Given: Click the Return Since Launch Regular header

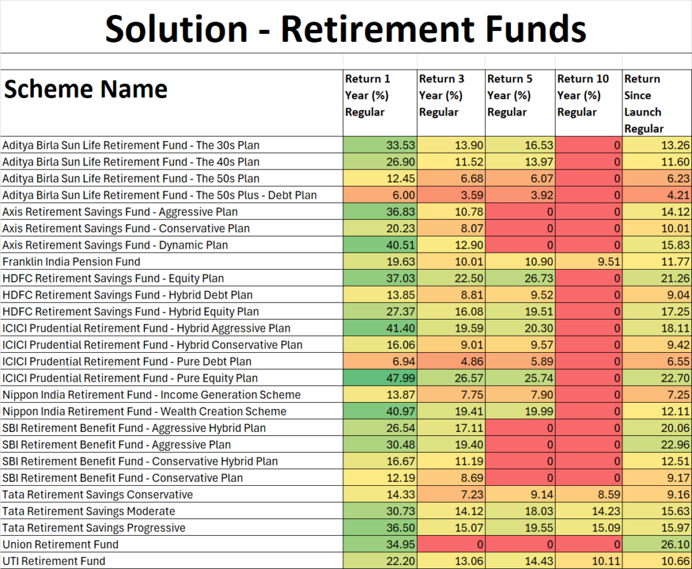Looking at the screenshot, I should point(657,103).
